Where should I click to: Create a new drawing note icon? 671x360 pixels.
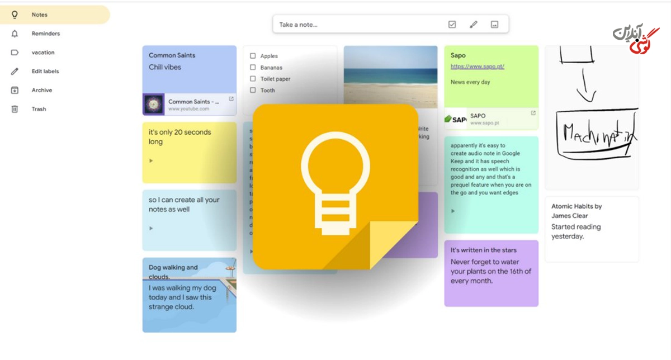[473, 25]
